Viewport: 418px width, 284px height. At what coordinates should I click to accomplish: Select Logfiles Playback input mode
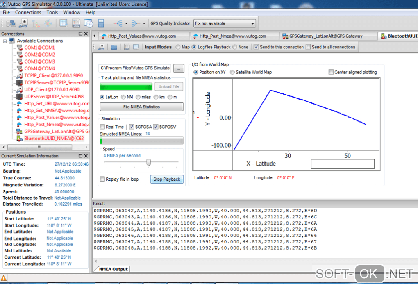tap(194, 47)
